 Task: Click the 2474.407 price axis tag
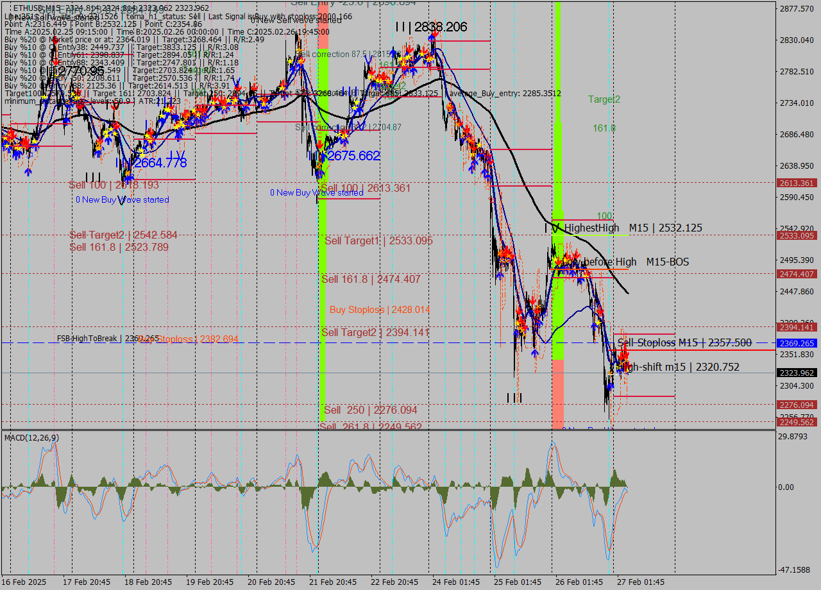pos(796,274)
